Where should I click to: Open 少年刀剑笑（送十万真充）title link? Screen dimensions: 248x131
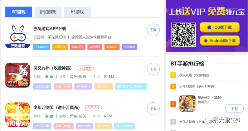click(57, 108)
